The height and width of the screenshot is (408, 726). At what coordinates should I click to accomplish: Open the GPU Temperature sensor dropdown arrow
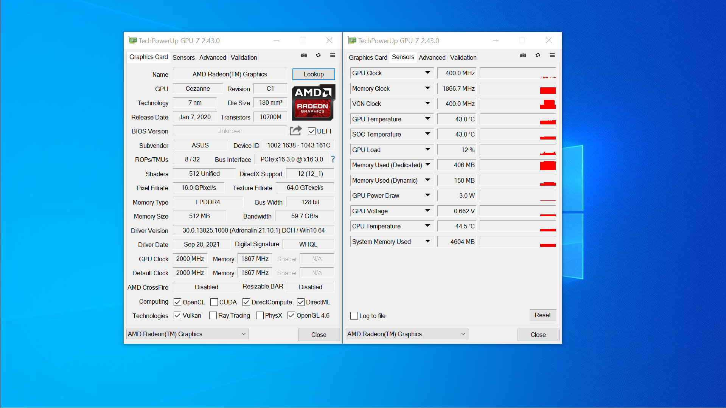point(428,119)
